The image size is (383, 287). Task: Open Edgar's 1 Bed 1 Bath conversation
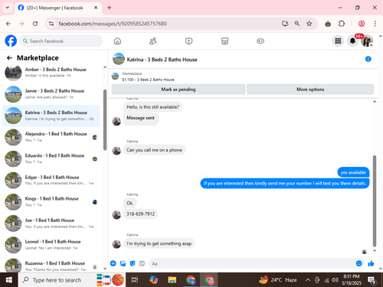click(51, 180)
